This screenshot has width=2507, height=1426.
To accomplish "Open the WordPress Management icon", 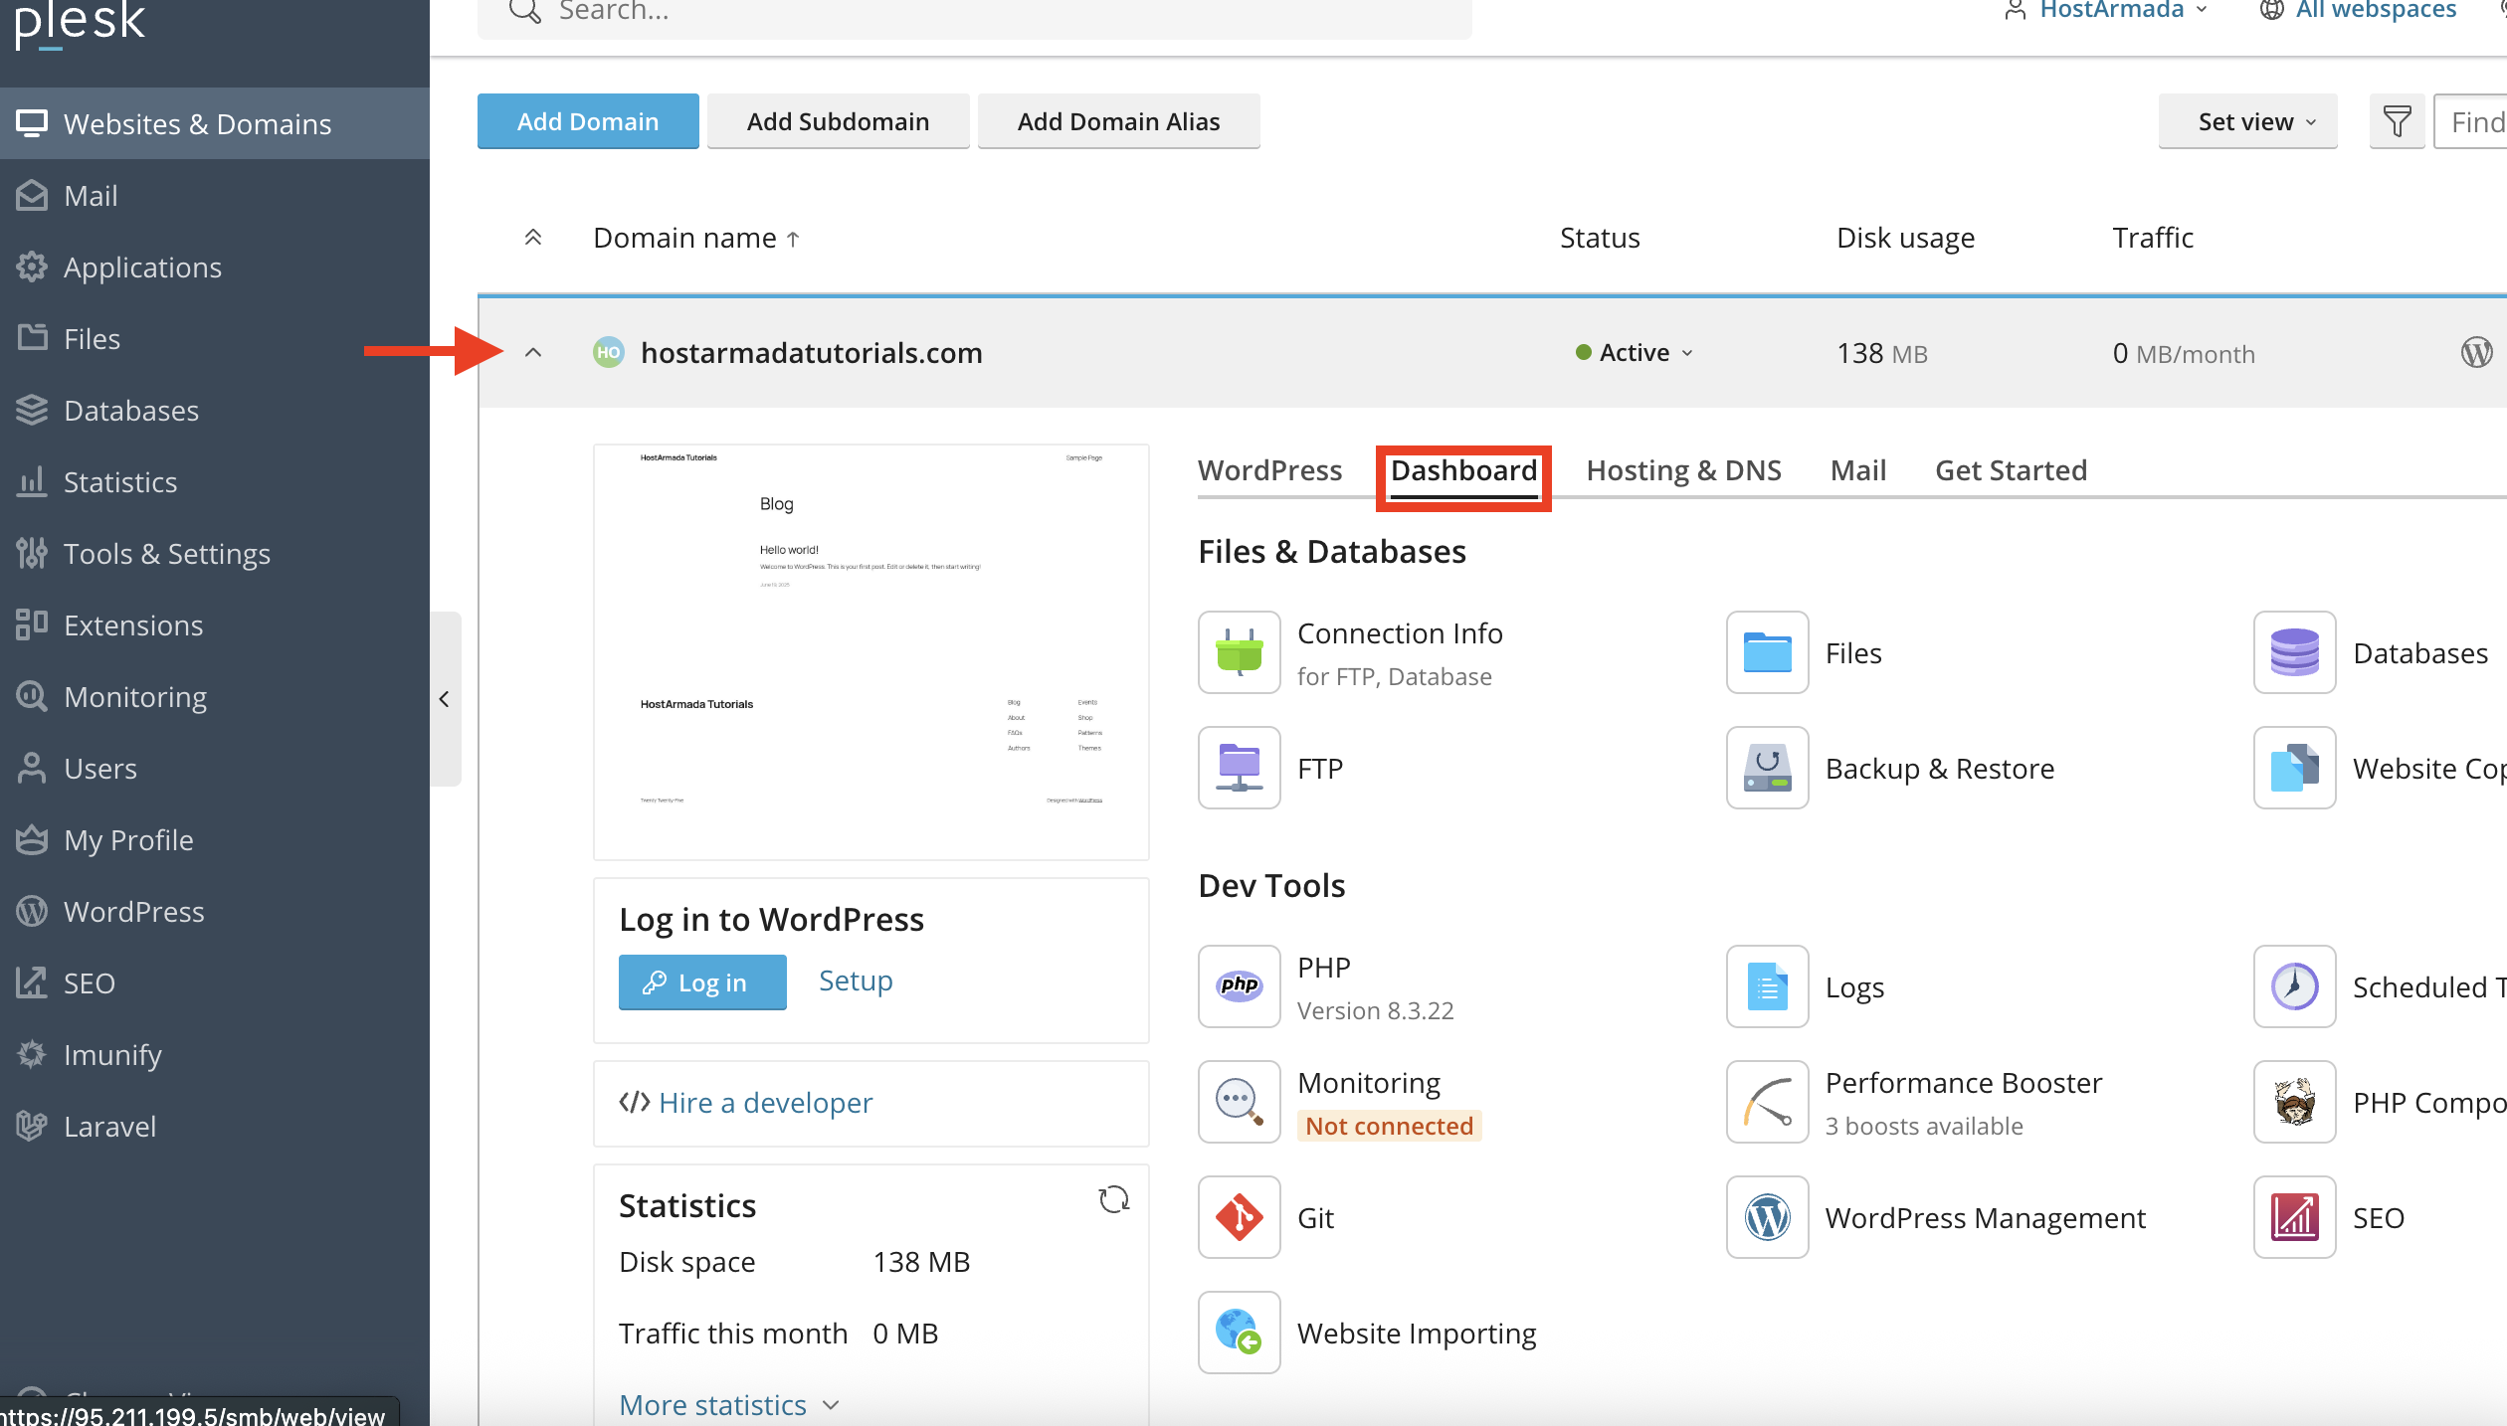I will click(x=1767, y=1217).
